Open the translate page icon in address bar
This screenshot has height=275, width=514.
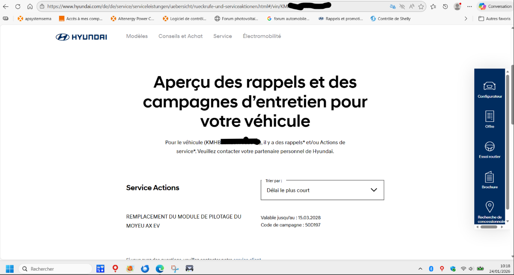click(392, 6)
